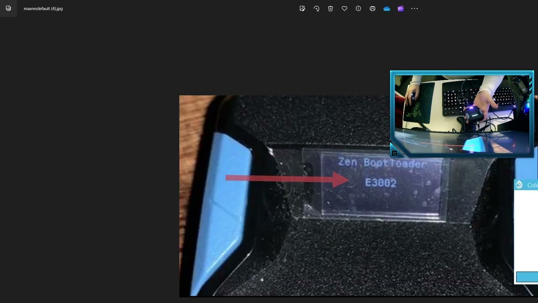Click the file name maxresdefault (4).jpg

[x=43, y=8]
